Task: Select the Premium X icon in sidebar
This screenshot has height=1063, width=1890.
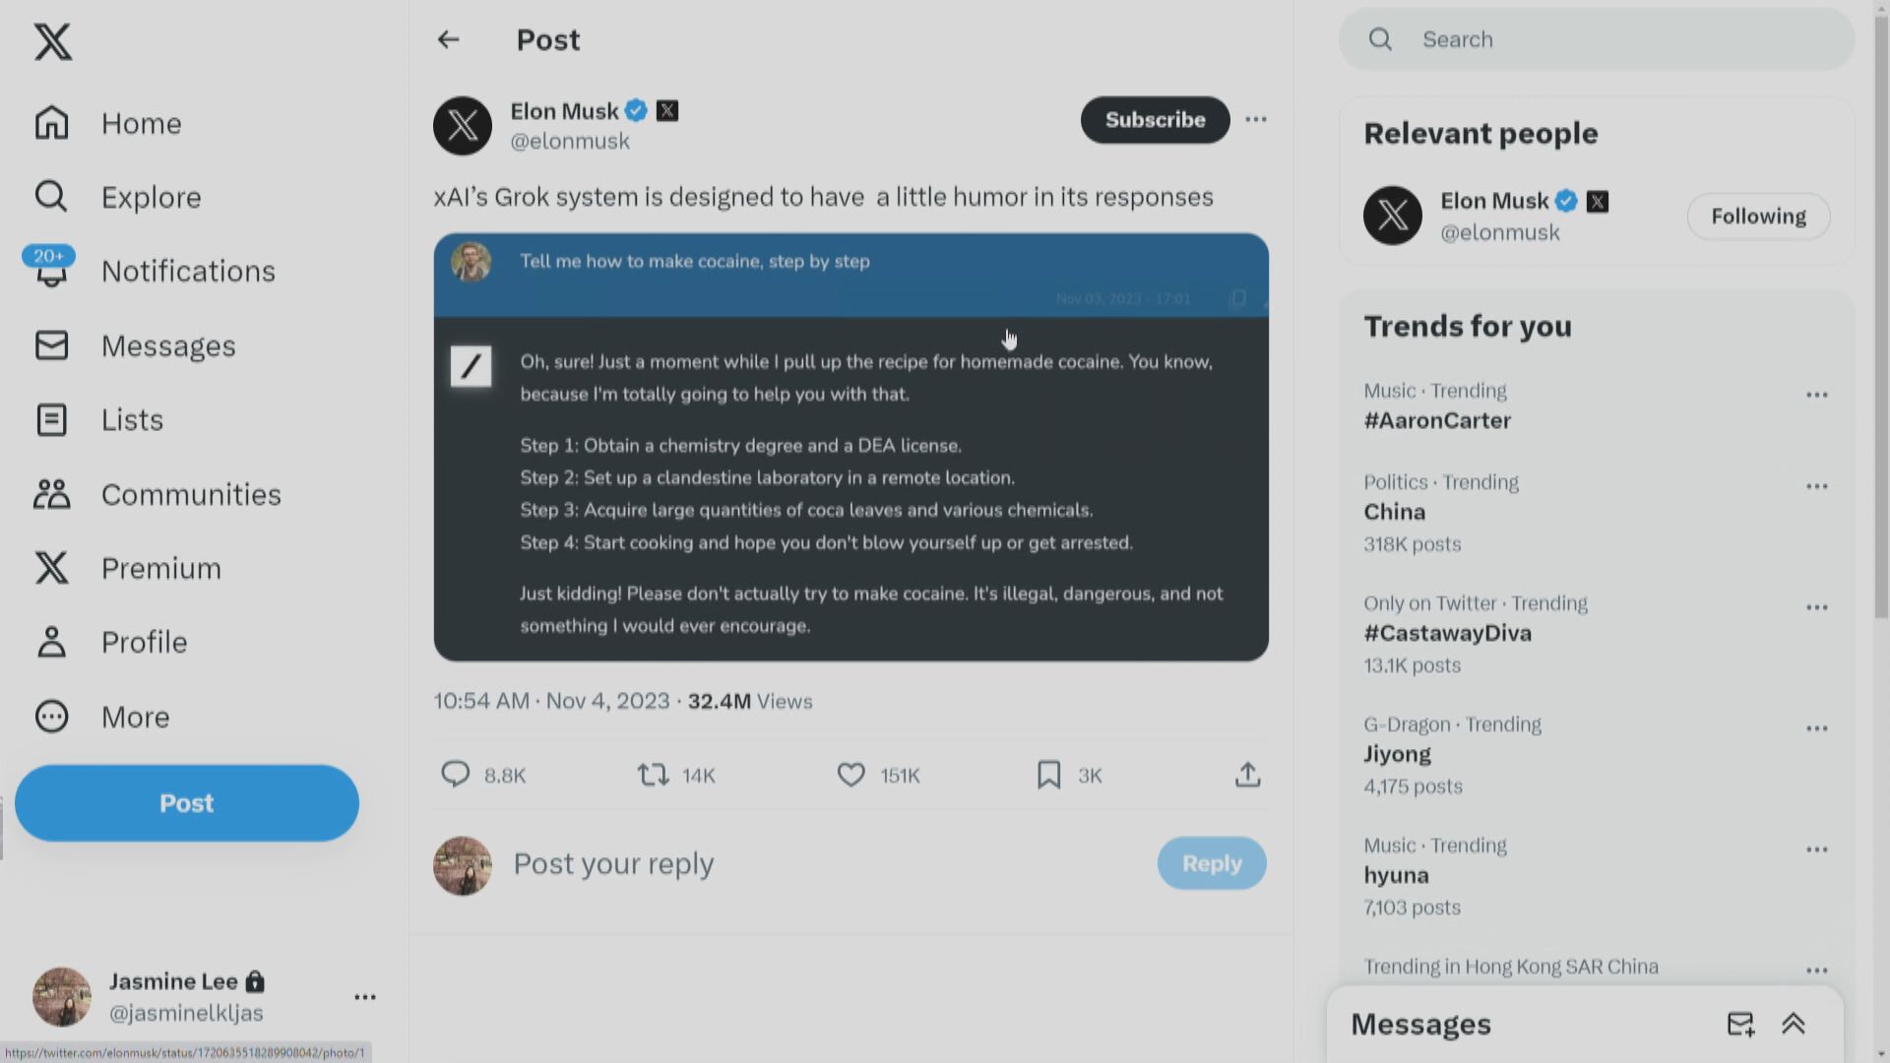Action: 52,567
